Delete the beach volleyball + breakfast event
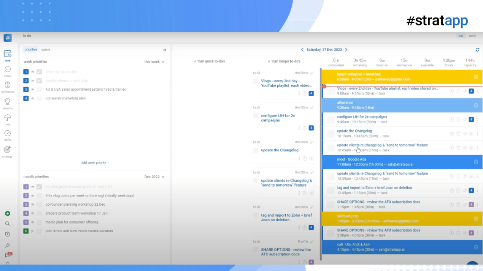The width and height of the screenshot is (483, 271). click(x=475, y=77)
